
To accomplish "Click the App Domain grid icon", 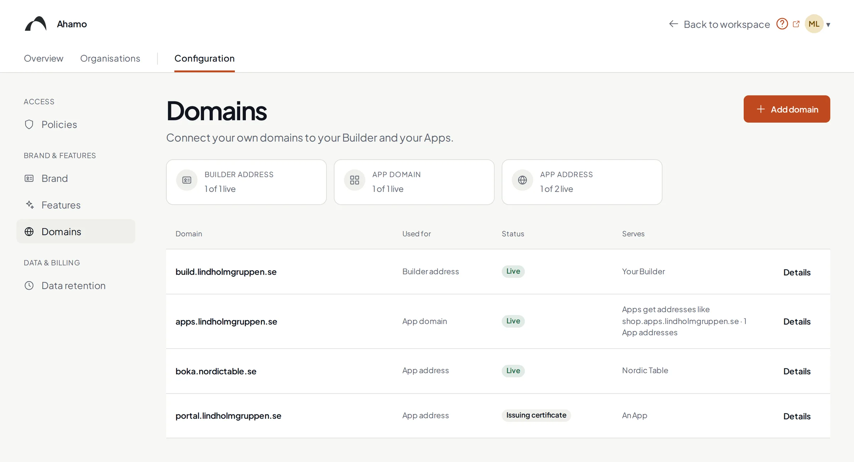I will (354, 180).
